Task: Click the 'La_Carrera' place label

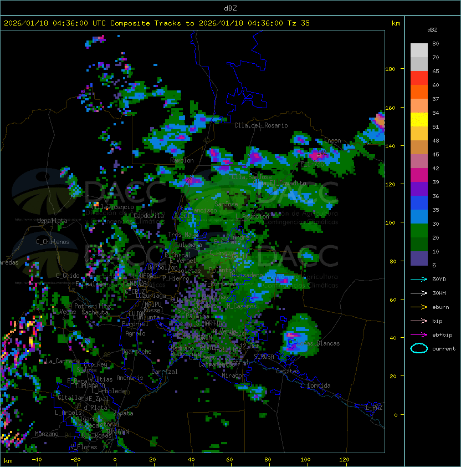Action: (x=62, y=361)
